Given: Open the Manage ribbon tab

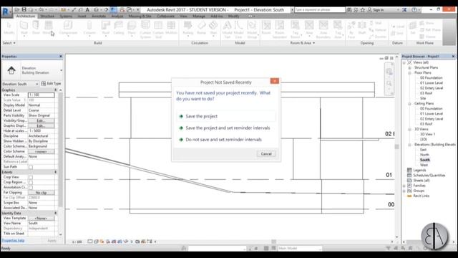Looking at the screenshot, I should pyautogui.click(x=199, y=16).
